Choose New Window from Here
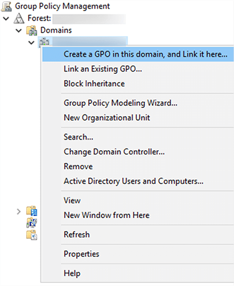Screen dimensions: 234x286 tap(138, 215)
